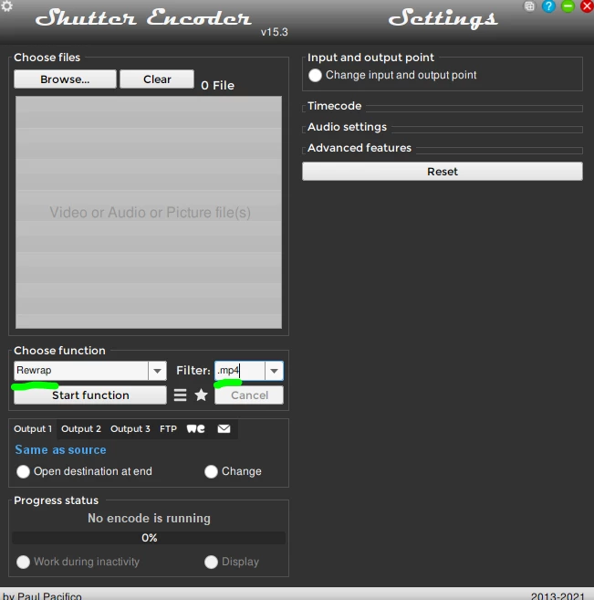Switch to Output 3 tab
The image size is (594, 600).
pos(130,428)
